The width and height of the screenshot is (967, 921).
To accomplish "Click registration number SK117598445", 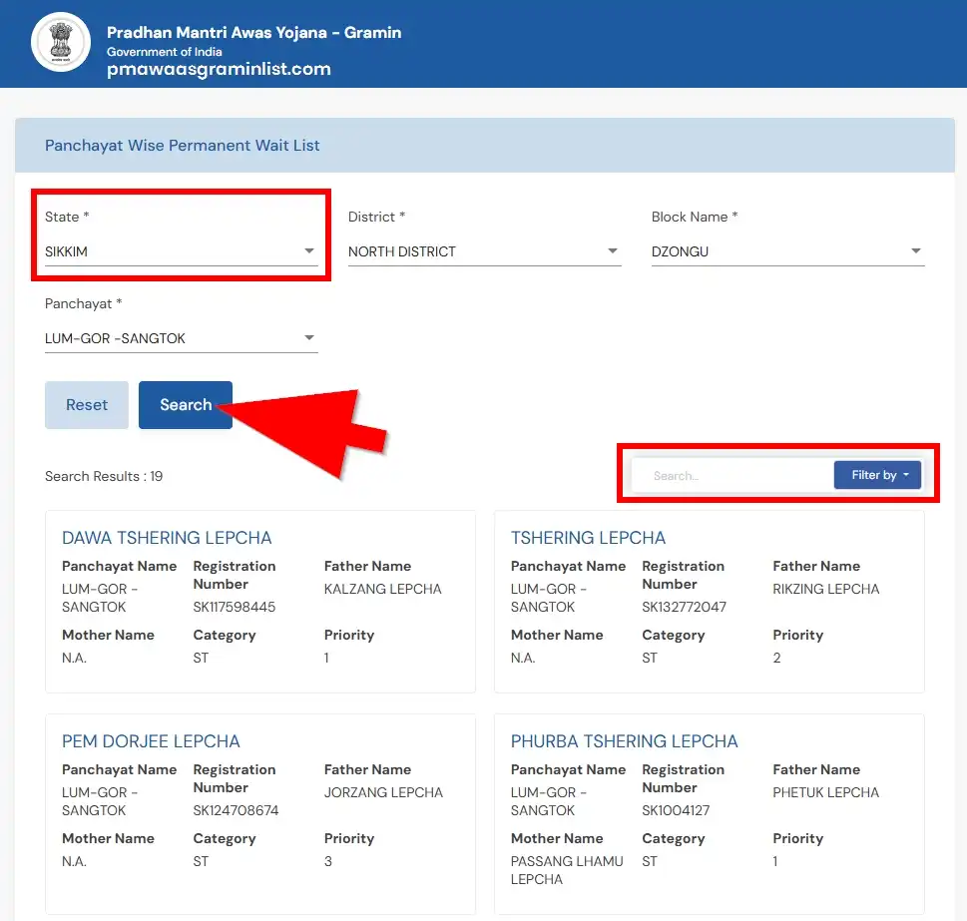I will point(234,608).
